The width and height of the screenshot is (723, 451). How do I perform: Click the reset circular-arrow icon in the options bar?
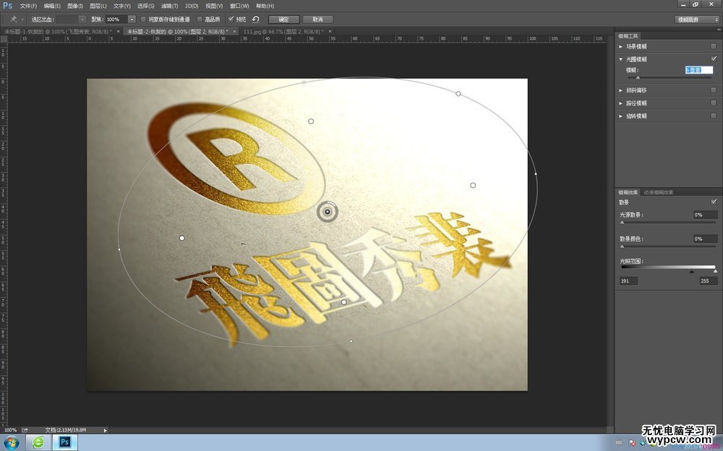257,19
